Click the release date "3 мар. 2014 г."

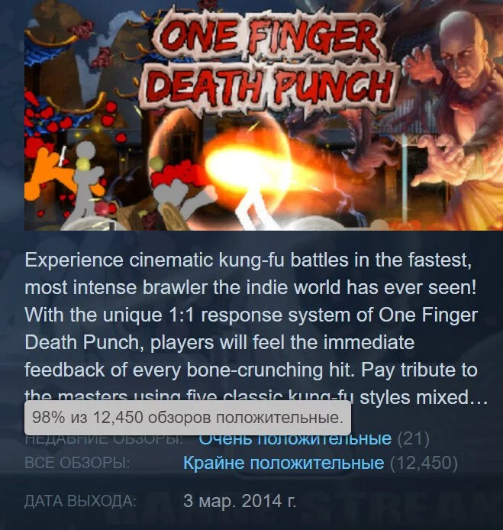click(240, 501)
